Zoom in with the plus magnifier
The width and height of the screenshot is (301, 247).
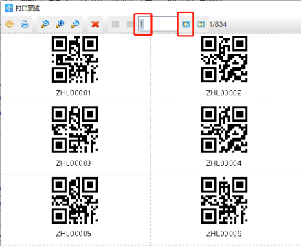(x=60, y=24)
